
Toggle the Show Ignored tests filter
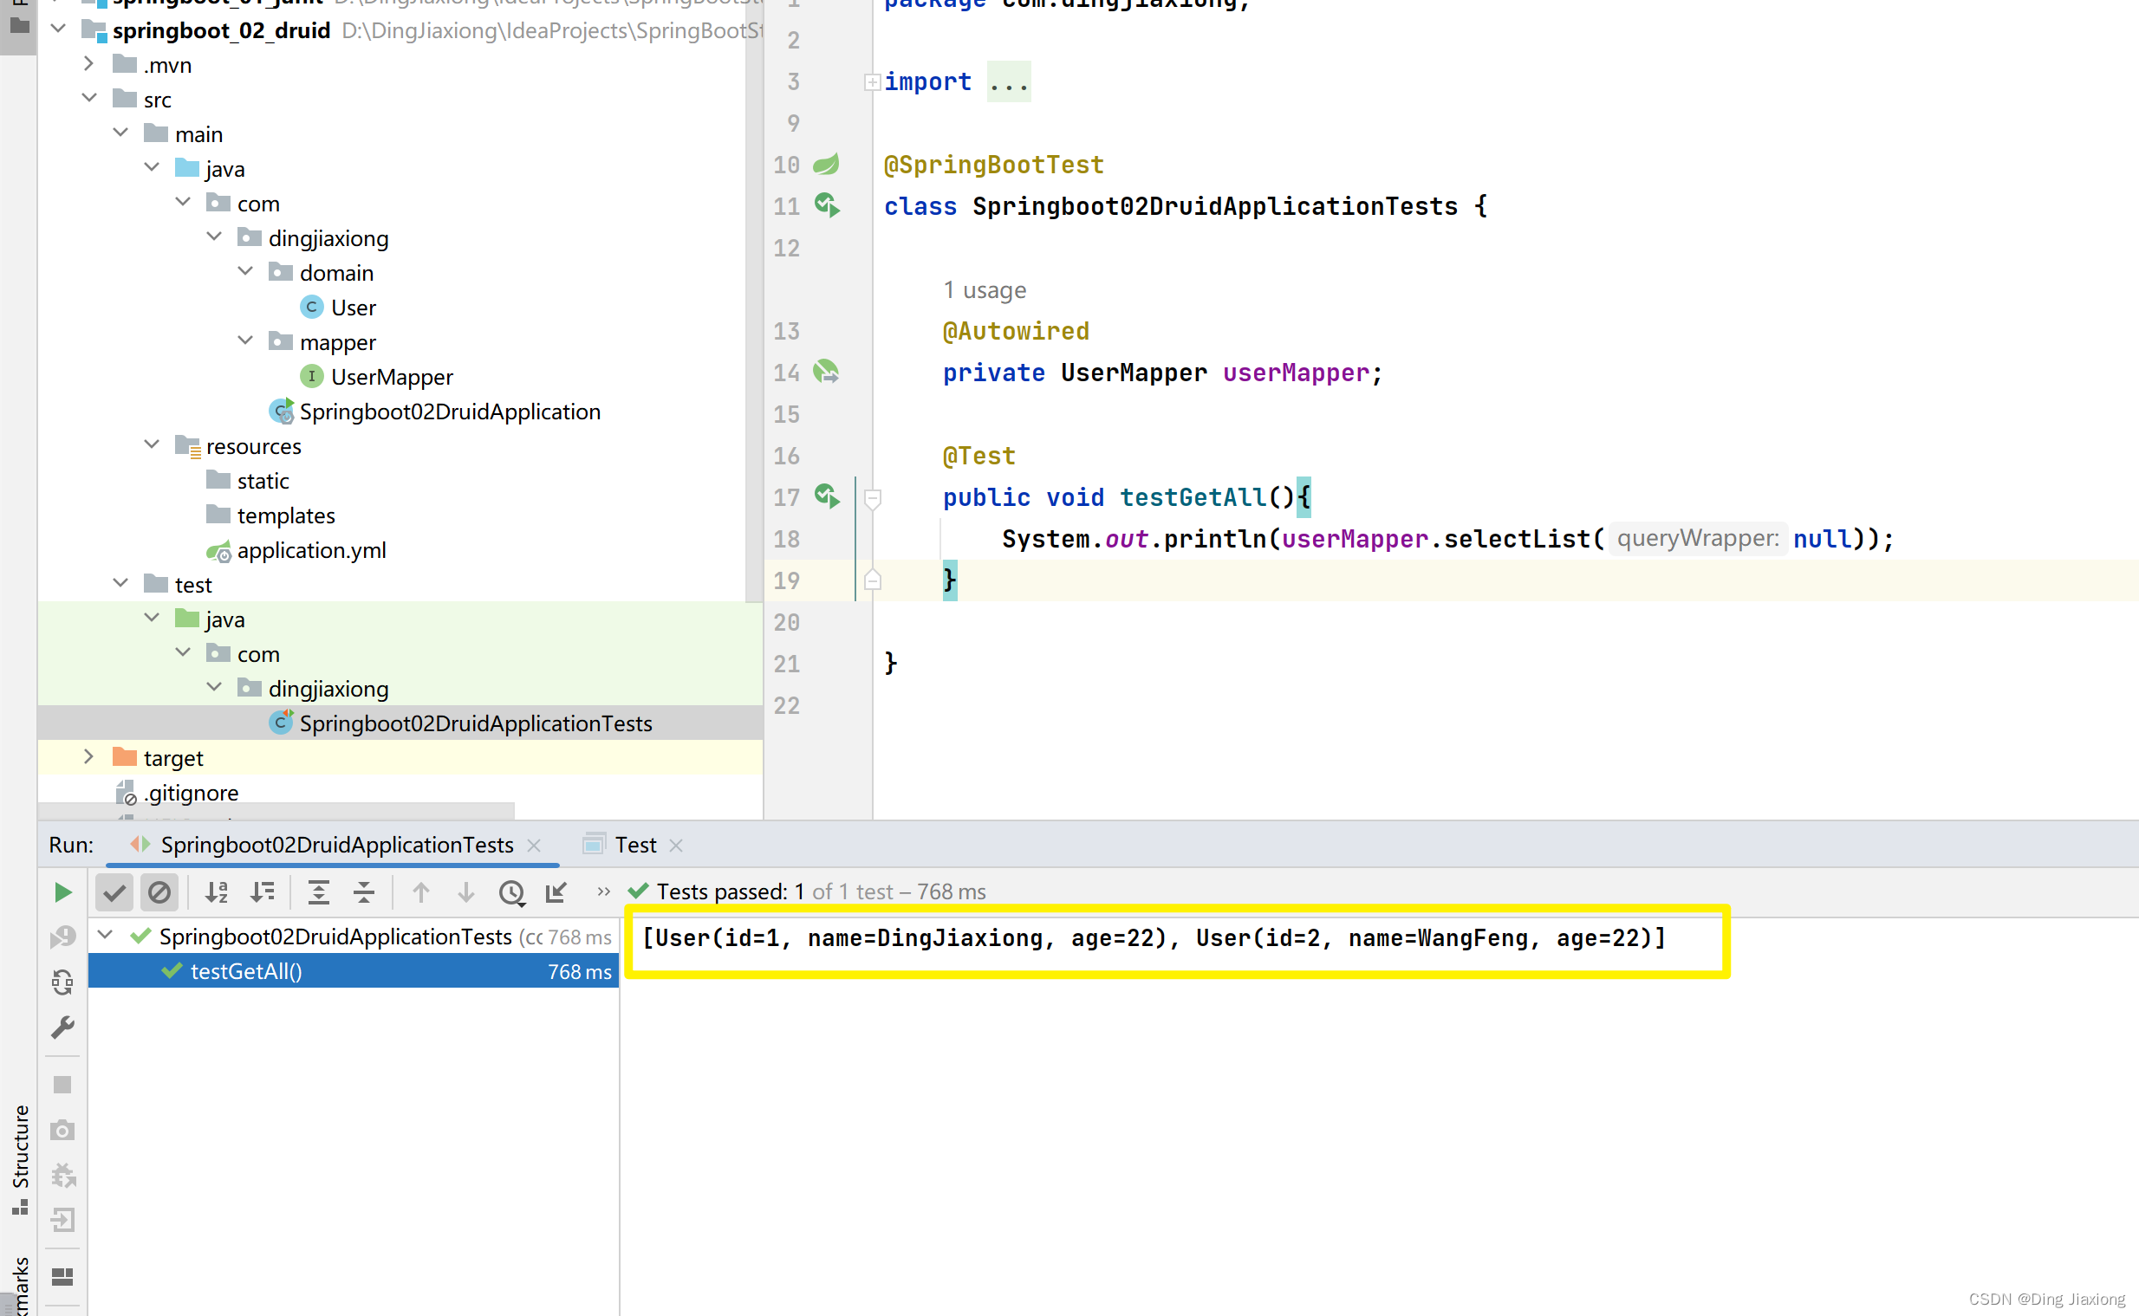(159, 892)
